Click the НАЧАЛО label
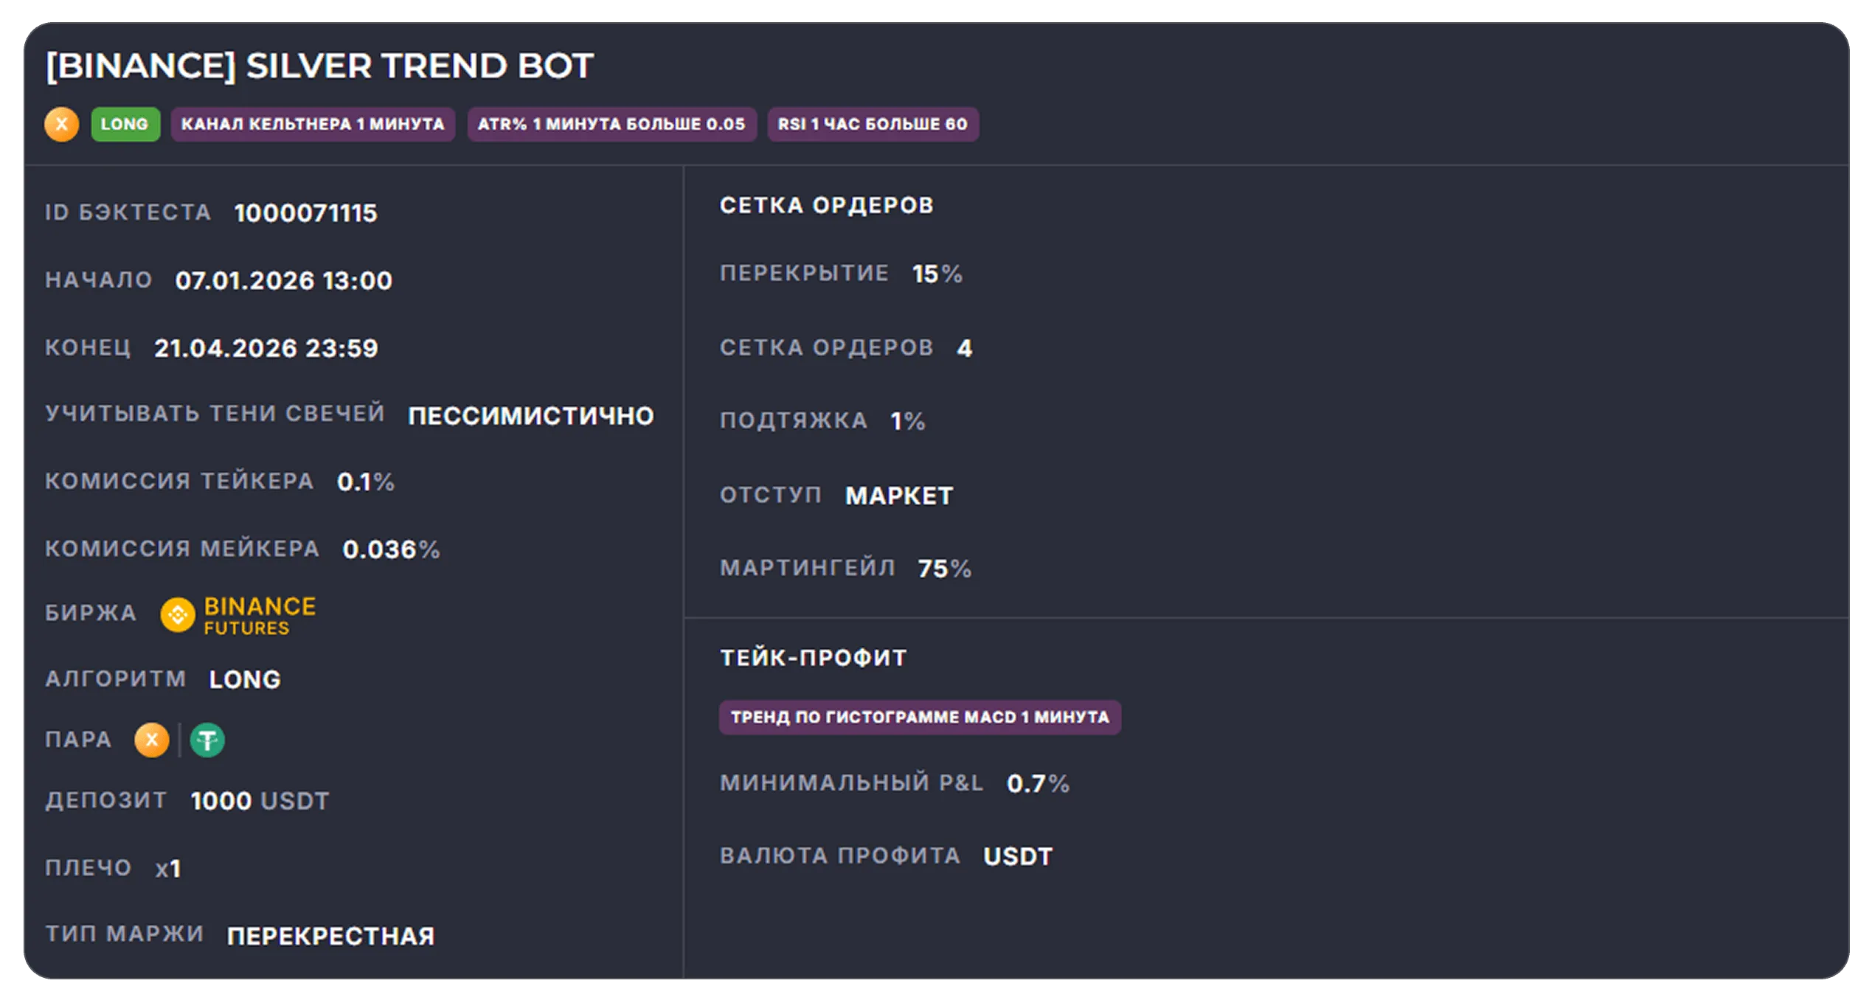 click(99, 279)
